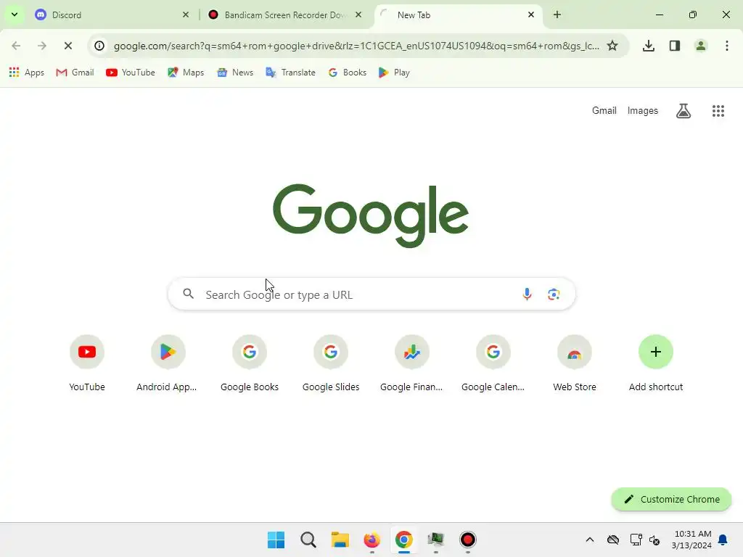Image resolution: width=743 pixels, height=557 pixels.
Task: Open Gmail link at page top
Action: pyautogui.click(x=604, y=110)
